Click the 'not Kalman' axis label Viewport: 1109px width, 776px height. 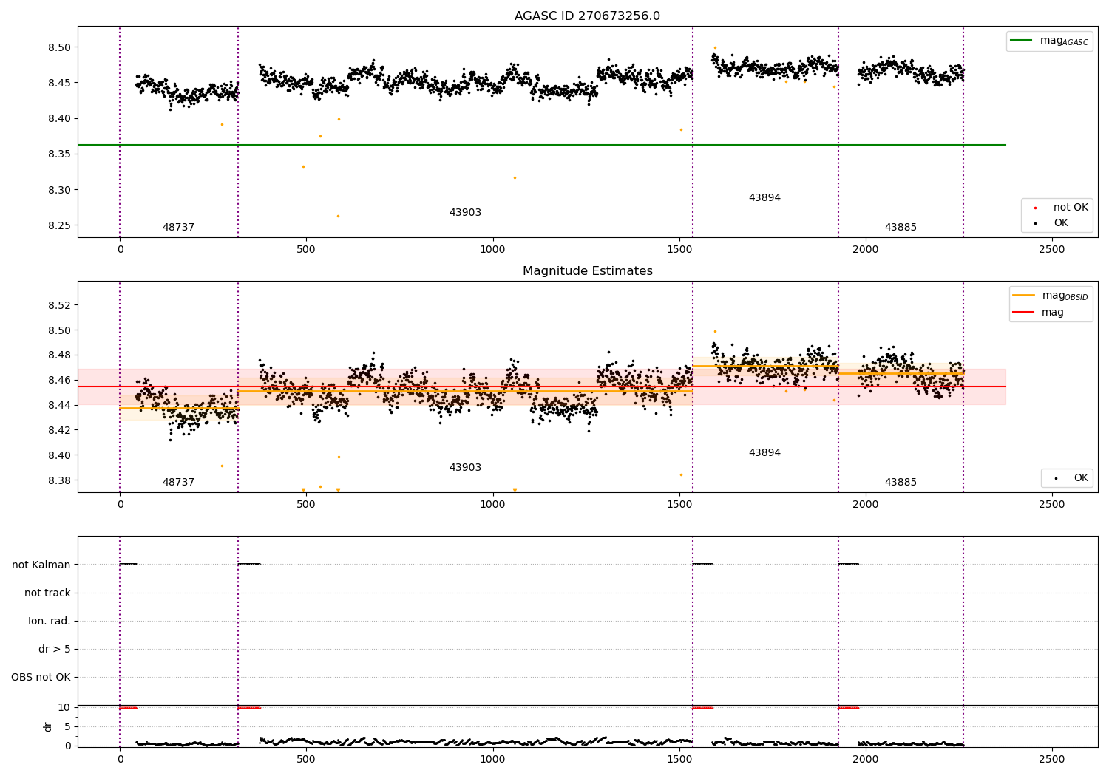pyautogui.click(x=41, y=565)
